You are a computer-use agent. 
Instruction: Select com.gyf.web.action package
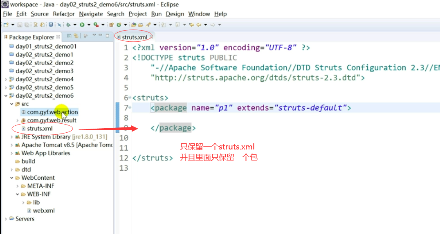pos(49,112)
